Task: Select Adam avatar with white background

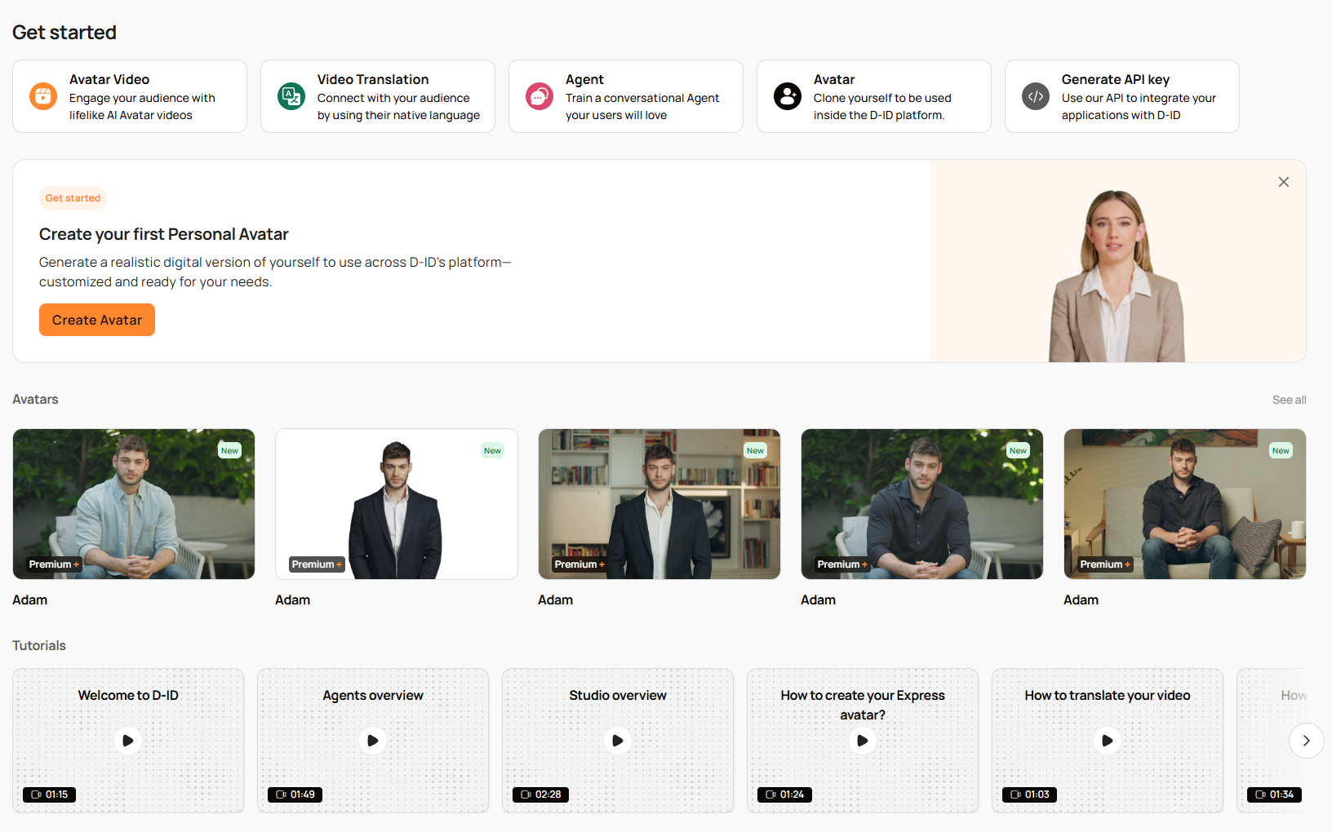Action: click(397, 504)
